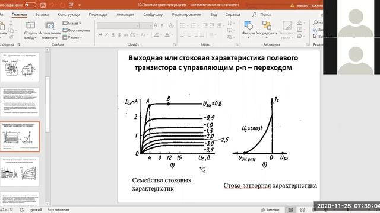Click the Text Direction icon

click(230, 23)
